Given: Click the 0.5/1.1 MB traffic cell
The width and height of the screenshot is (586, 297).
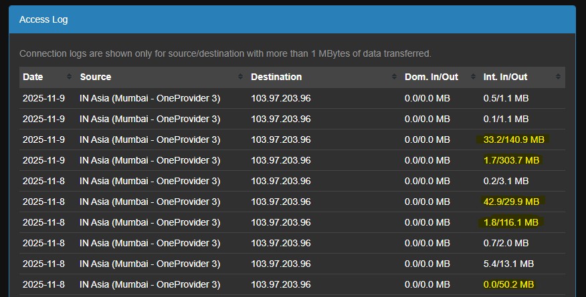Looking at the screenshot, I should (x=506, y=99).
